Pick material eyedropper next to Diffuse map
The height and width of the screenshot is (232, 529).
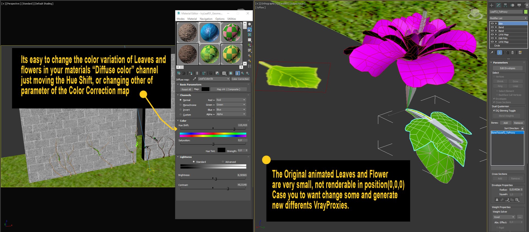pos(194,79)
